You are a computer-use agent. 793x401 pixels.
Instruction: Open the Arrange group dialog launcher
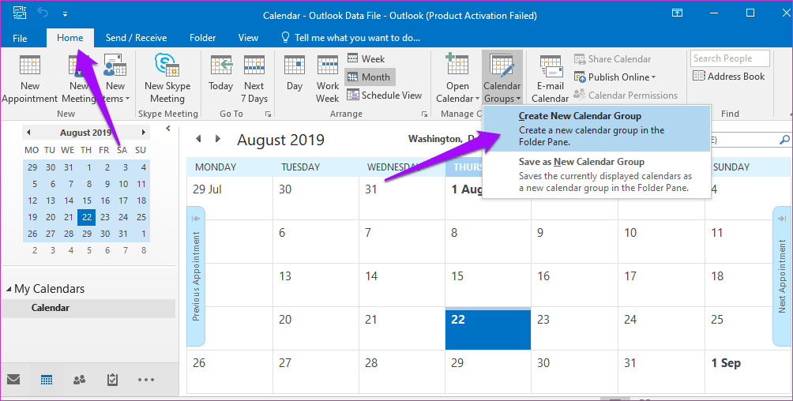pos(425,114)
